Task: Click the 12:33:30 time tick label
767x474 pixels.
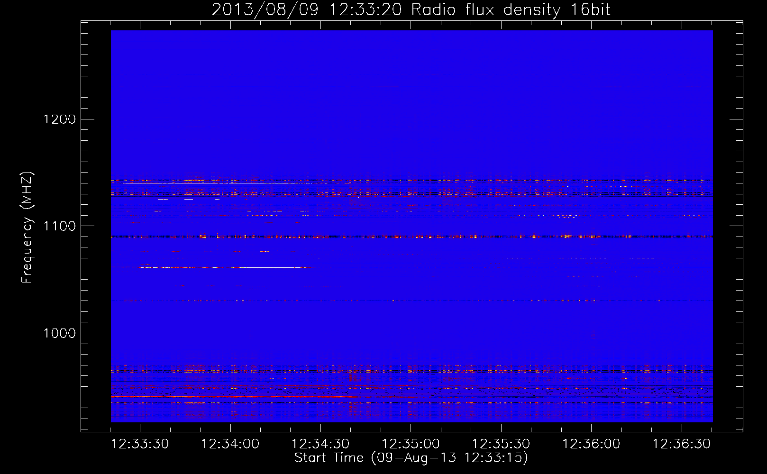Action: pos(140,444)
